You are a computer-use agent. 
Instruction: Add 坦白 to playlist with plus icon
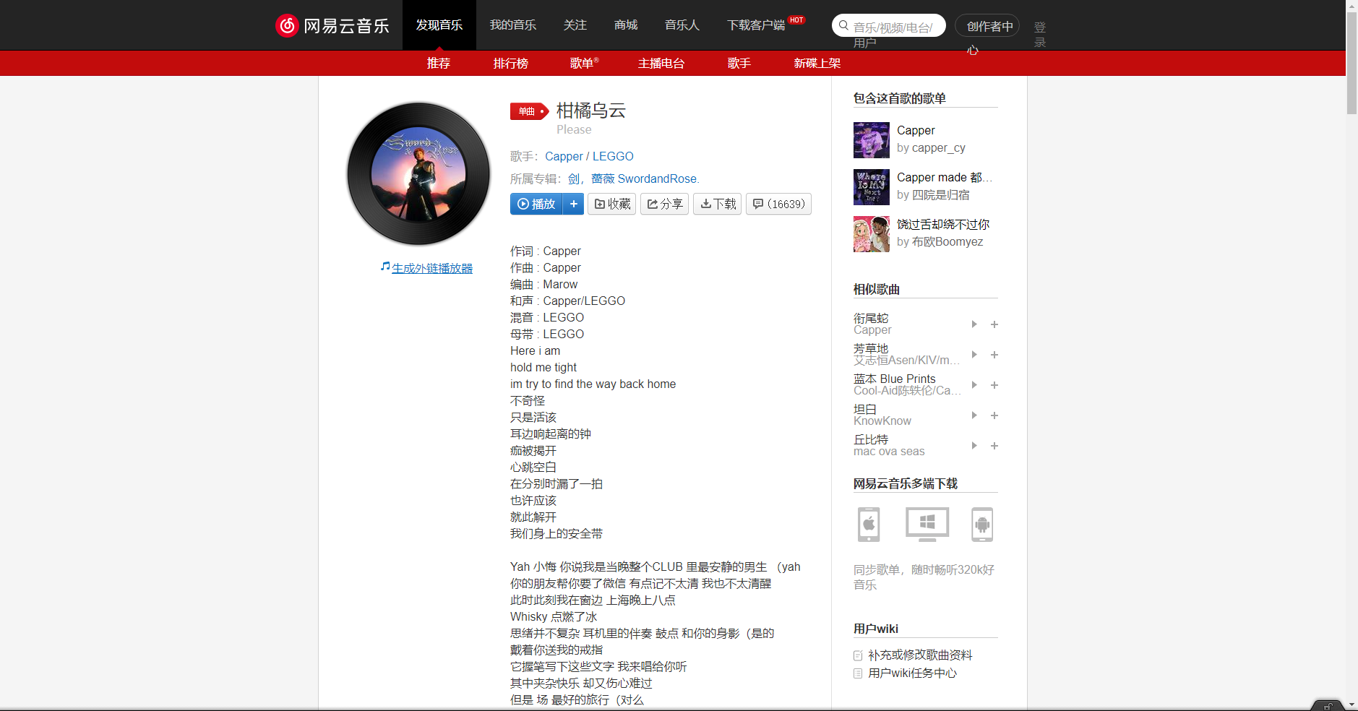[x=994, y=415]
